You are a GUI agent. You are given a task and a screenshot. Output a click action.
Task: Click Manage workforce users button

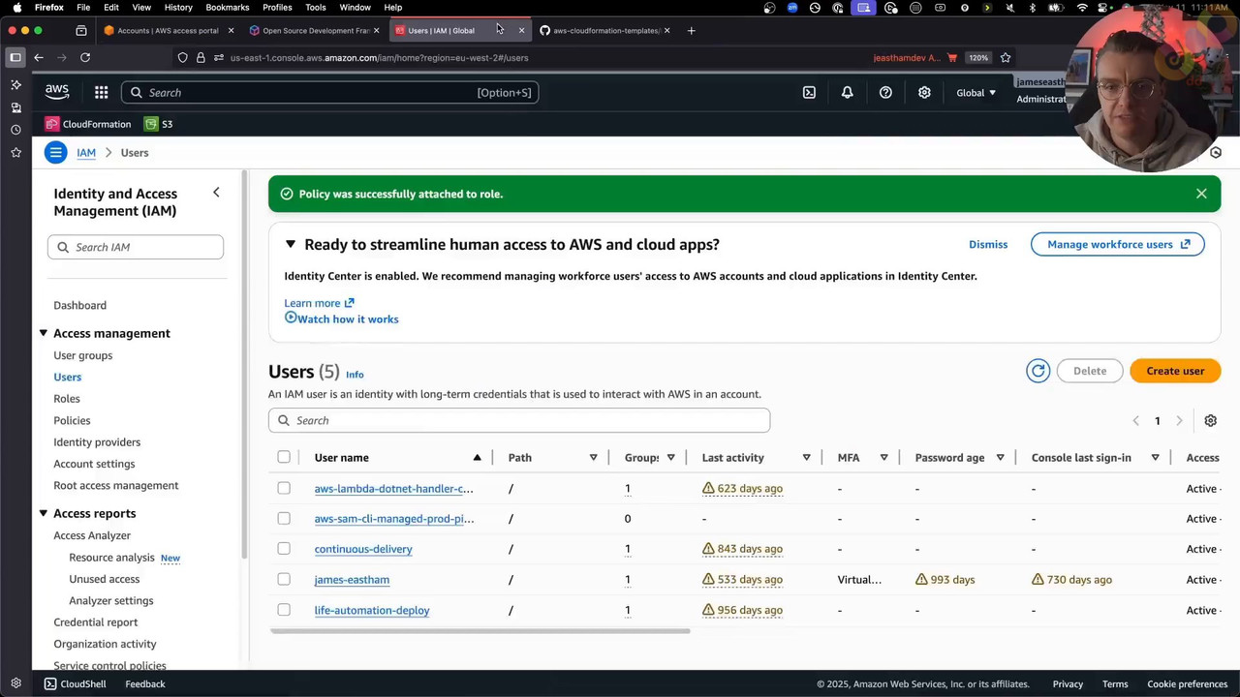[x=1118, y=244]
